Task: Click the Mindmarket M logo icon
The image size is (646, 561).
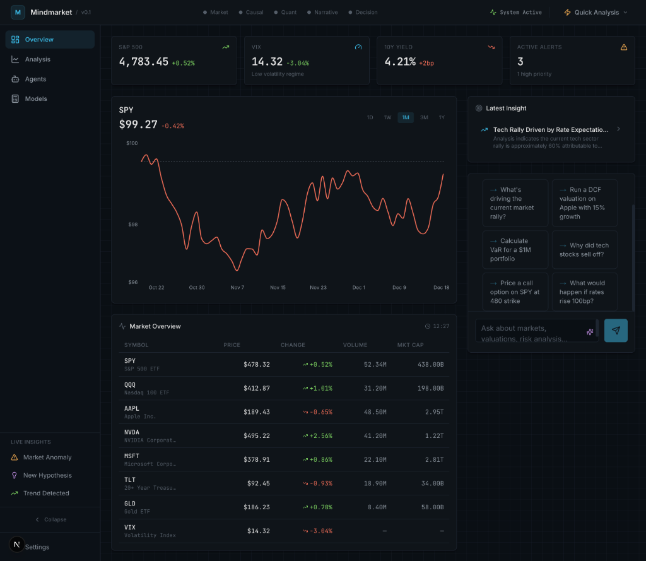Action: point(18,13)
